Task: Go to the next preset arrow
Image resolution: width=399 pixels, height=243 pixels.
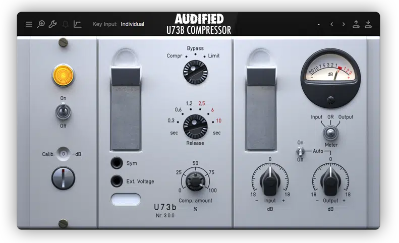Action: [x=344, y=24]
